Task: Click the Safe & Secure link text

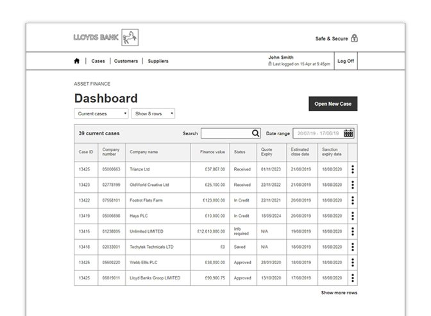Action: pyautogui.click(x=332, y=38)
